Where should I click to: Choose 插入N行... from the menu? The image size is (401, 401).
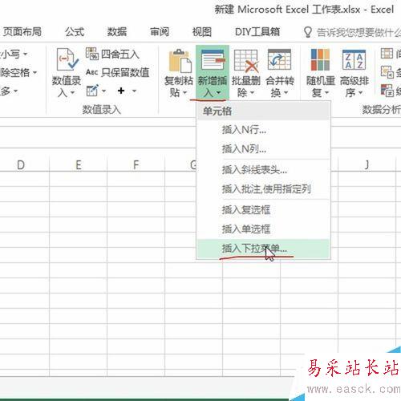coord(263,130)
